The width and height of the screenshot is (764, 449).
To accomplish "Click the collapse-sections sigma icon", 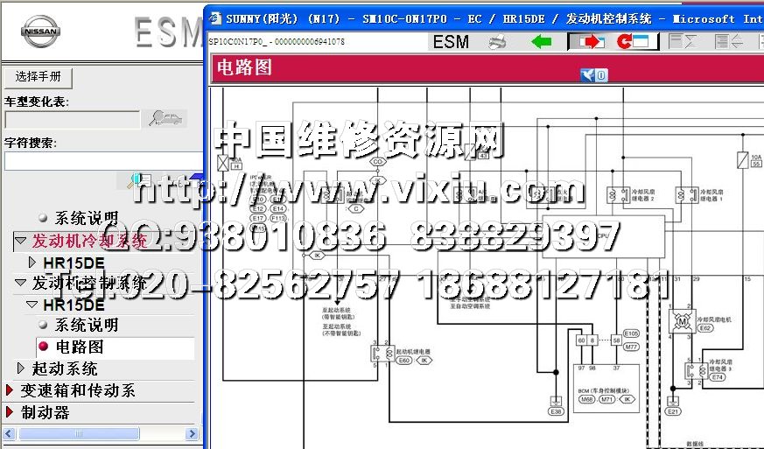I will (682, 41).
